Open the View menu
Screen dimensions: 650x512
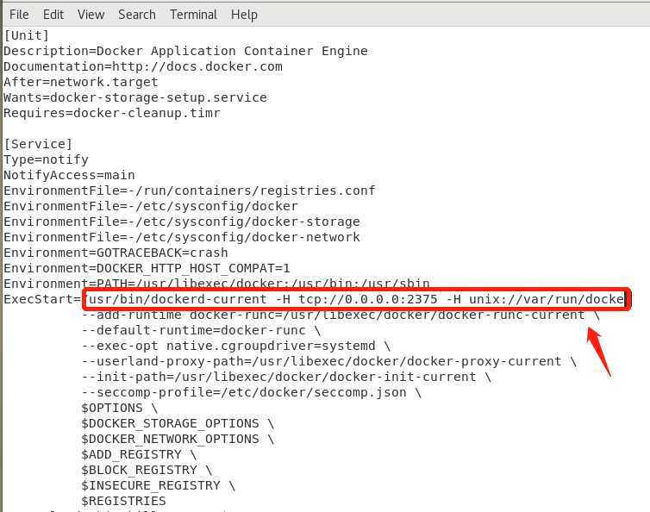91,15
